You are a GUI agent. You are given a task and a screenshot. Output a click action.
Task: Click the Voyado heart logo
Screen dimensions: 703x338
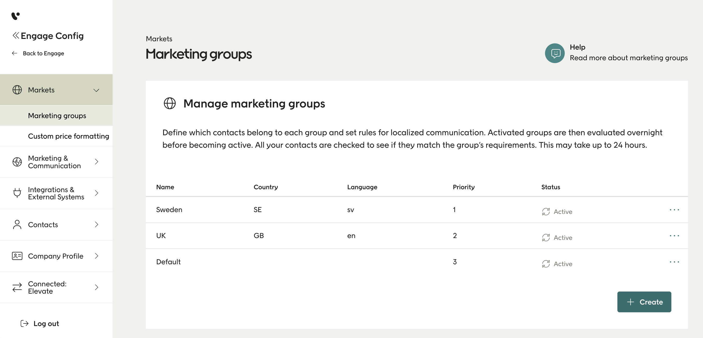(15, 16)
